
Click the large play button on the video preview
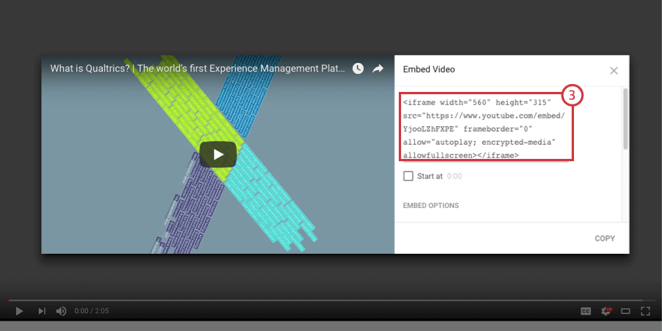click(218, 154)
